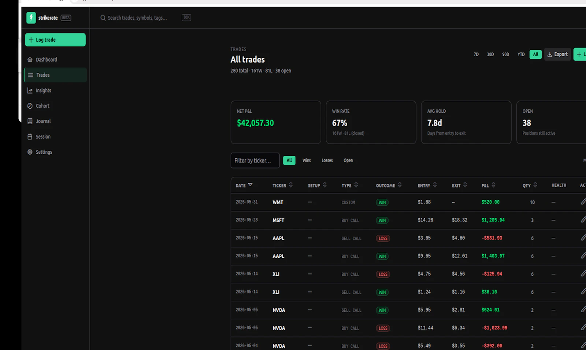Edit the XLI BUY CALL trade
Image resolution: width=586 pixels, height=350 pixels.
pos(583,274)
